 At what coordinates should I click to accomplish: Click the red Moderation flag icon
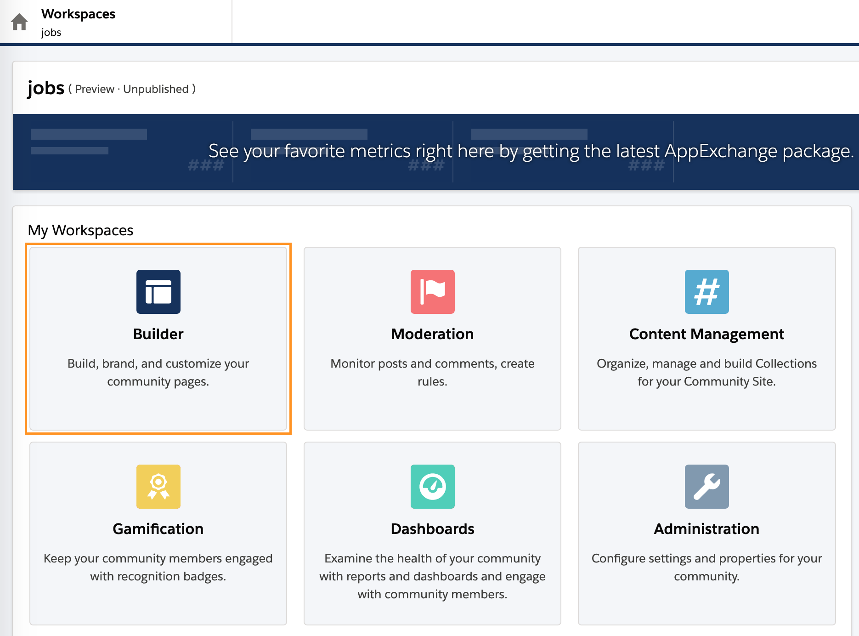pyautogui.click(x=432, y=291)
